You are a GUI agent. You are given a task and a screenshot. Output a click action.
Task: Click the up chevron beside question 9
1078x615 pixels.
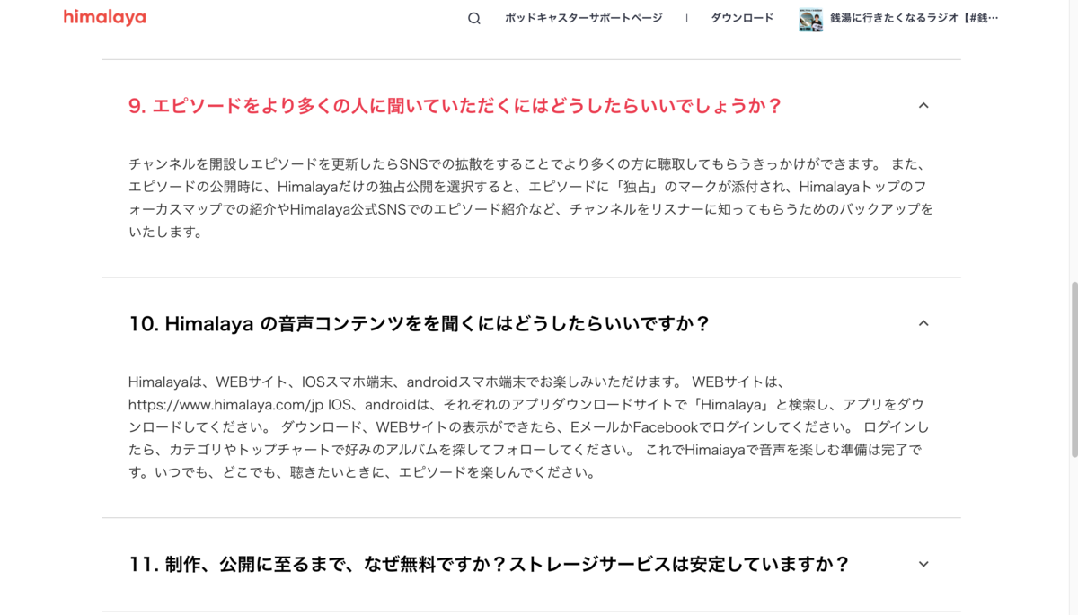coord(924,105)
